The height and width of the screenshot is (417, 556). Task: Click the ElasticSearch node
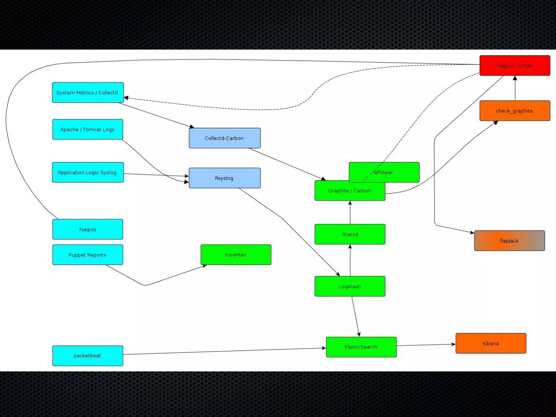click(x=361, y=347)
